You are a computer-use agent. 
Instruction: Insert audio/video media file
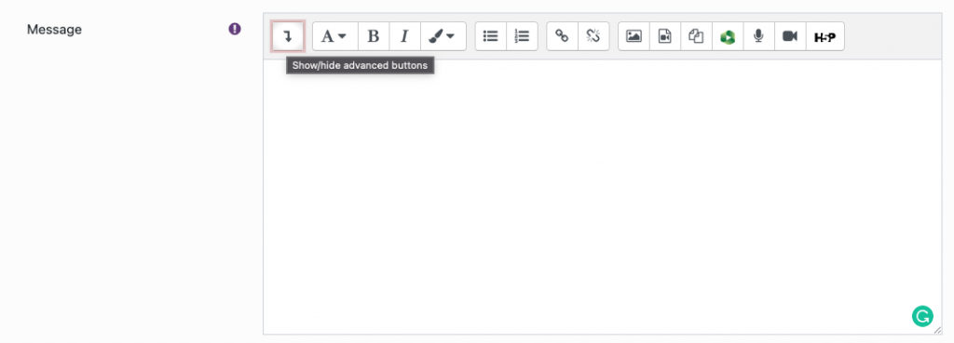point(665,36)
